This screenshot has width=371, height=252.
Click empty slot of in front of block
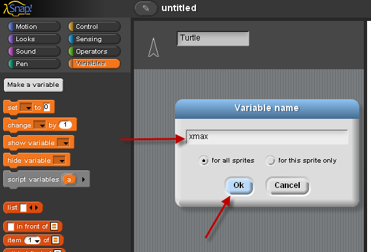pos(11,227)
